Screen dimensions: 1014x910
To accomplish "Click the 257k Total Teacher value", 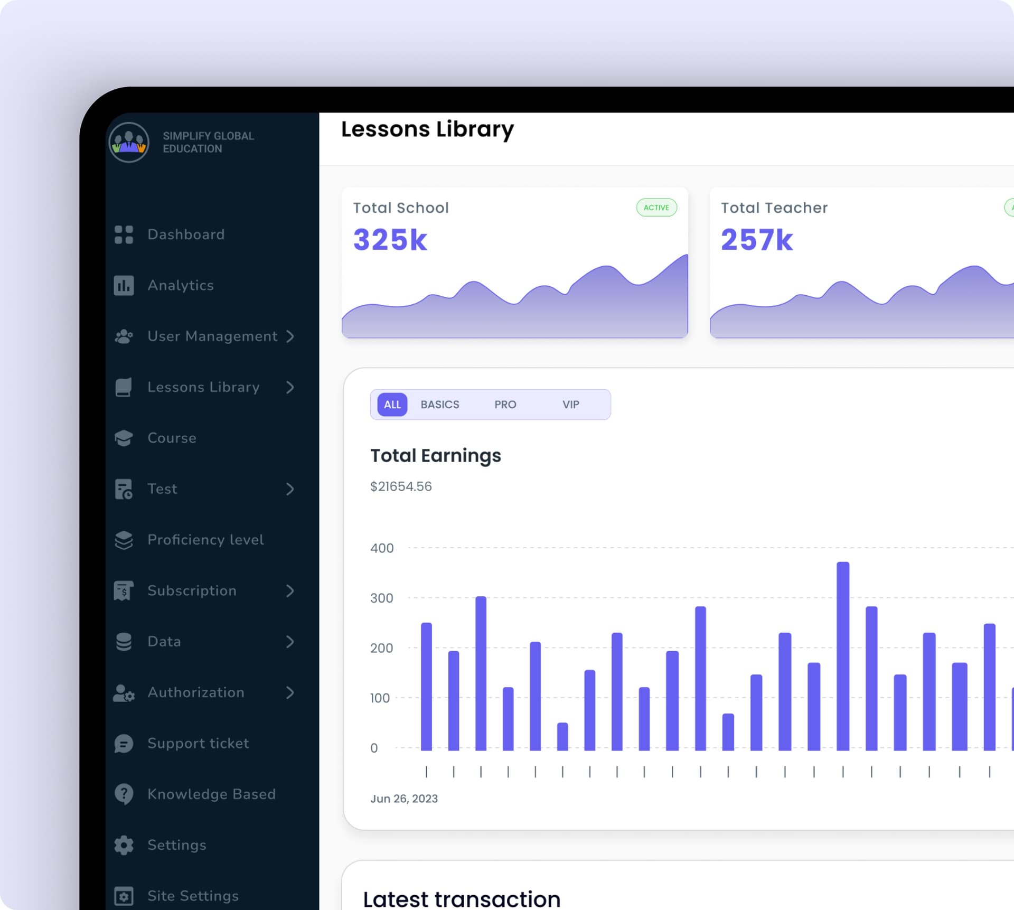I will pyautogui.click(x=757, y=240).
